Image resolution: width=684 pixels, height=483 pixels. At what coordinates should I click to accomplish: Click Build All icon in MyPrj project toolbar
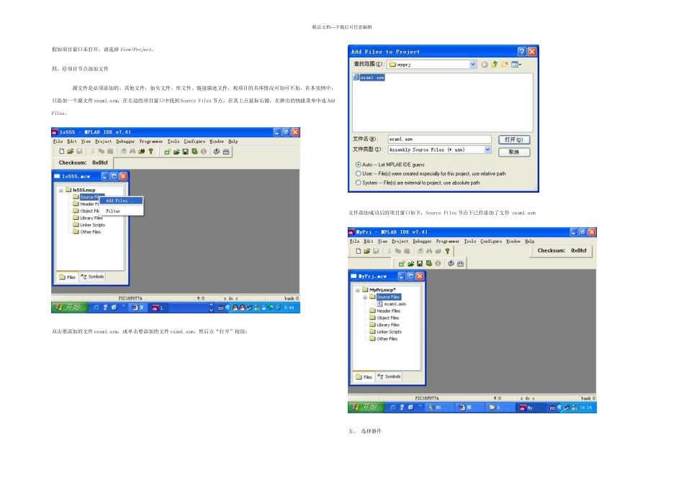[460, 264]
